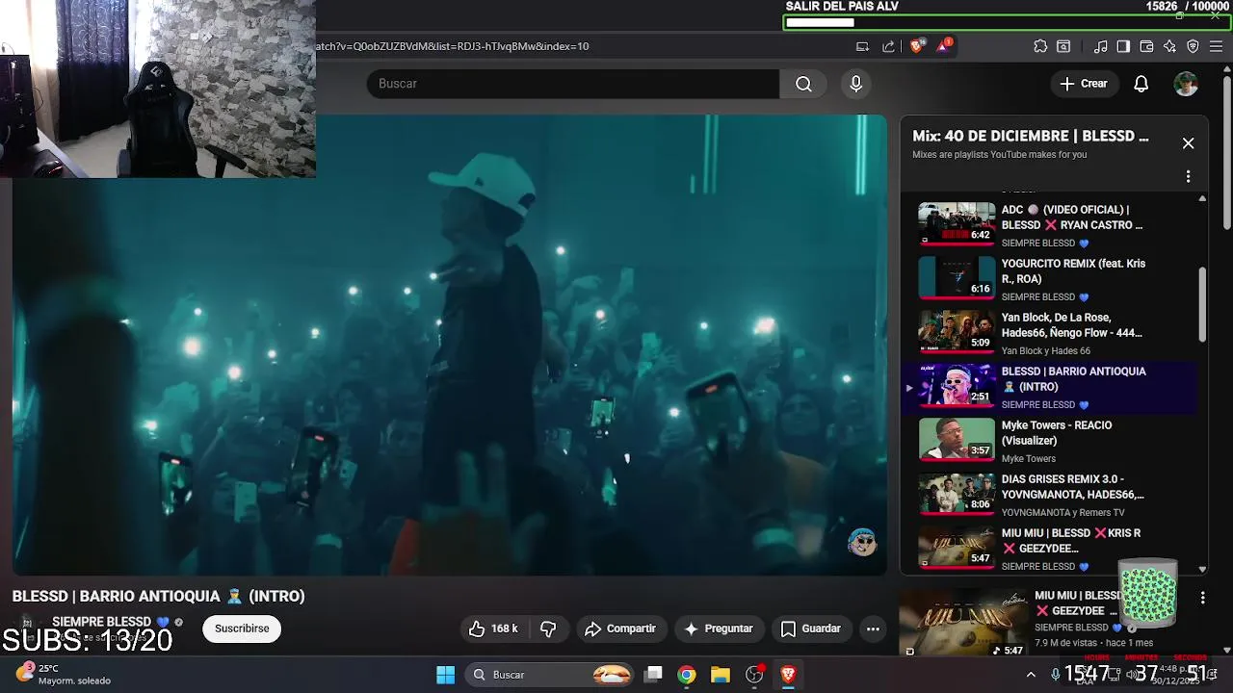Screen dimensions: 1233x693
Task: Open the Windows Start button
Action: (445, 675)
